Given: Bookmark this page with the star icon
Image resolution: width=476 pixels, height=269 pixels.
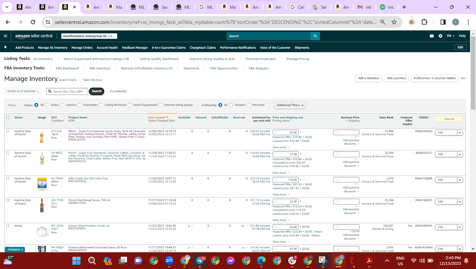Looking at the screenshot, I should 394,22.
